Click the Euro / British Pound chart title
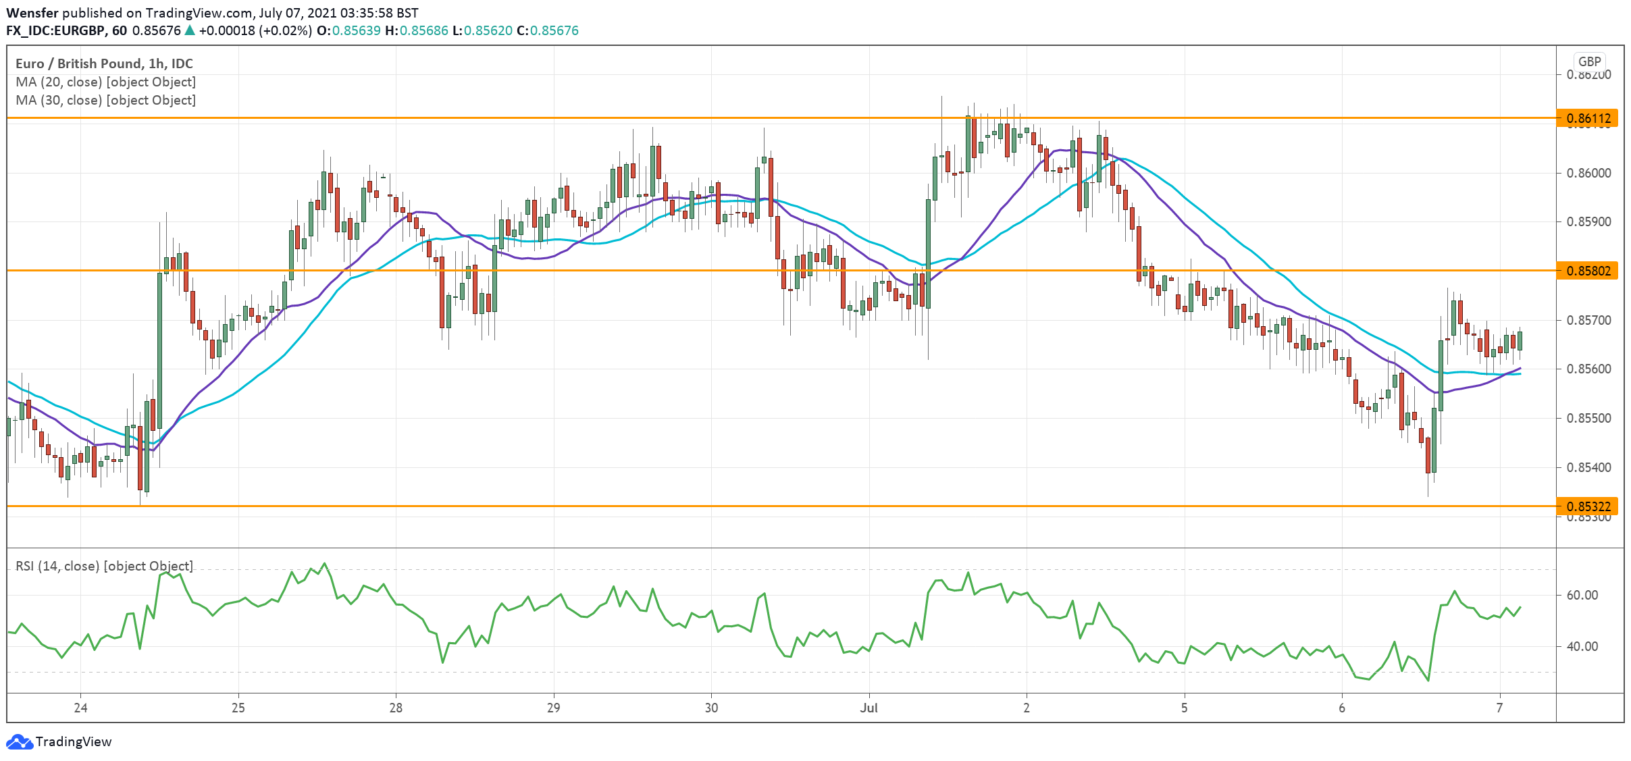The image size is (1631, 761). pos(104,63)
